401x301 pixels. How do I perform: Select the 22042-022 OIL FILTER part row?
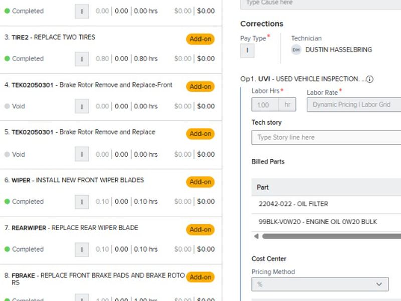tap(326, 204)
